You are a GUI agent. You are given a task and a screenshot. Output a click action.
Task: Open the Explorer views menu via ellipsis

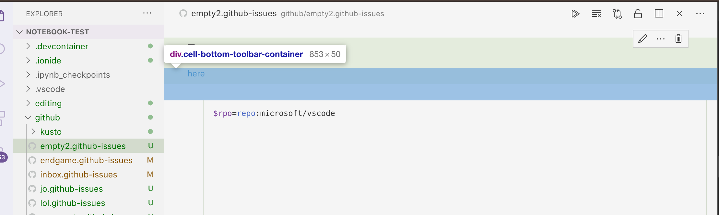click(147, 13)
